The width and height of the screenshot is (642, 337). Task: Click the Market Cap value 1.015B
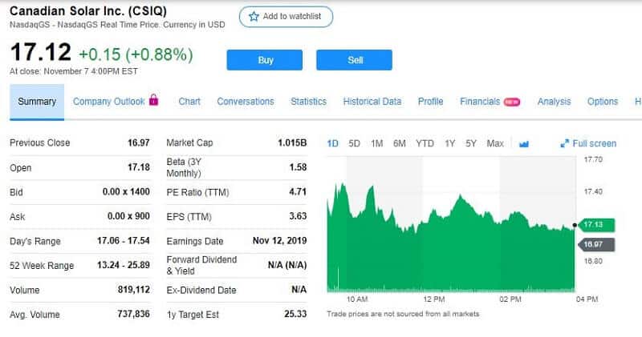point(292,143)
